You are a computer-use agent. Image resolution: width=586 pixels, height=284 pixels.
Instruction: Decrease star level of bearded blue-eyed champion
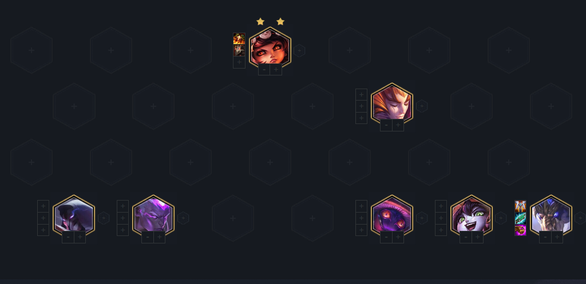[545, 237]
